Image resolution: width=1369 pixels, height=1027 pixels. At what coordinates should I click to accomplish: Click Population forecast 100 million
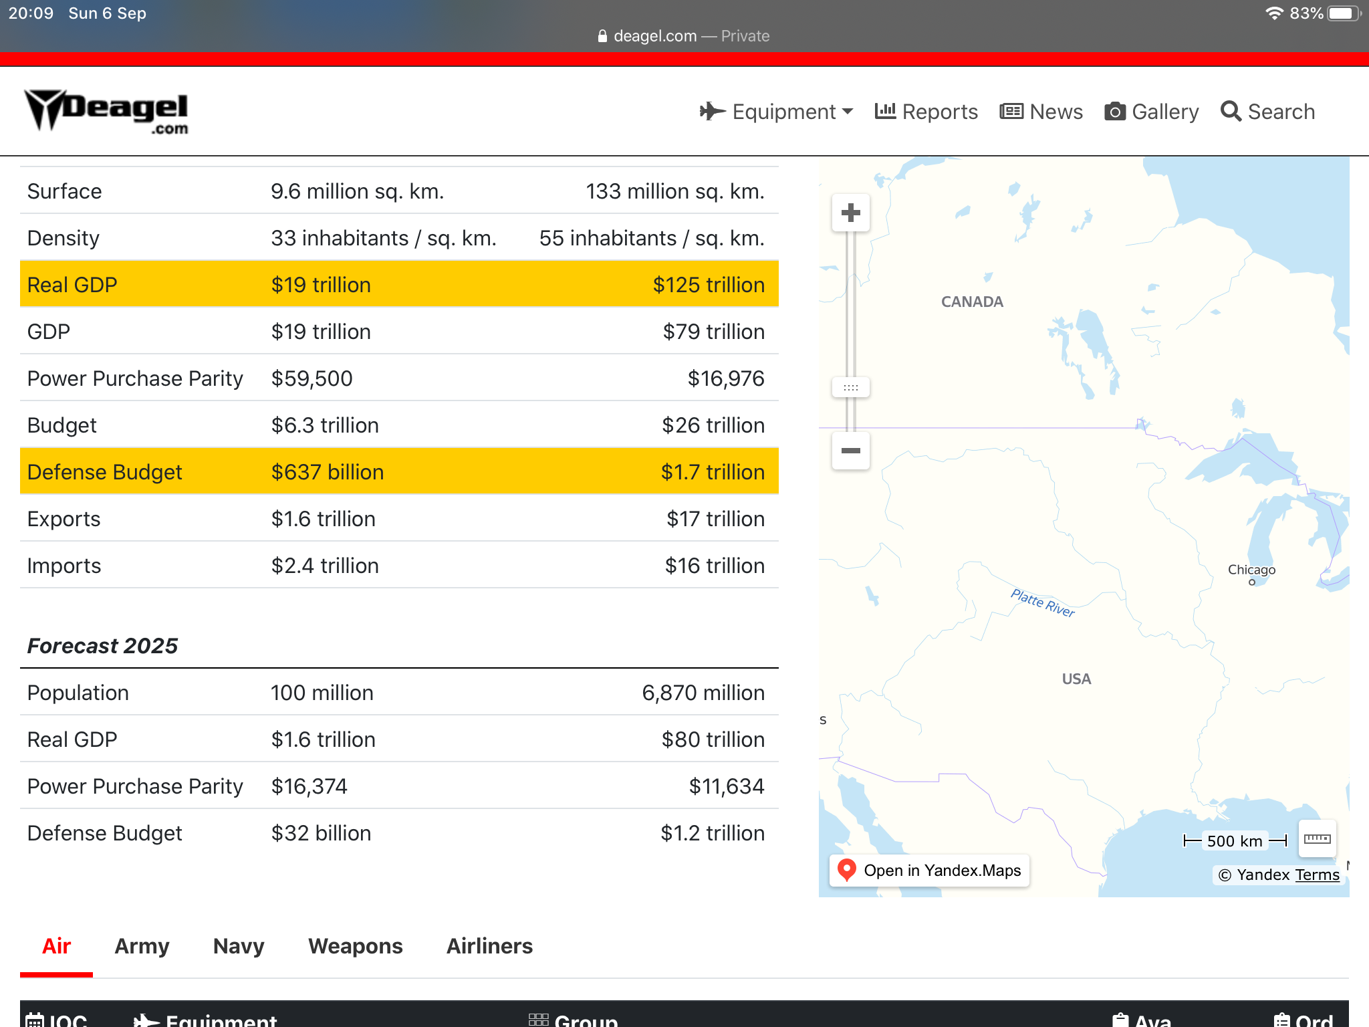coord(322,693)
